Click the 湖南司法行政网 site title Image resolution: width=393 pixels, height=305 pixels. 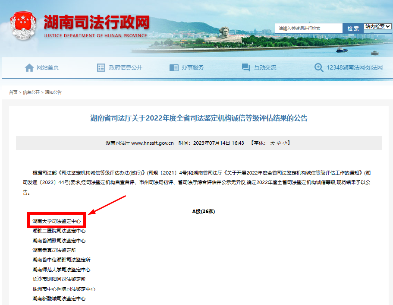96,22
